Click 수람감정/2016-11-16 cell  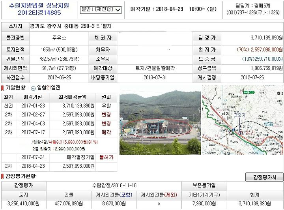tap(114, 186)
